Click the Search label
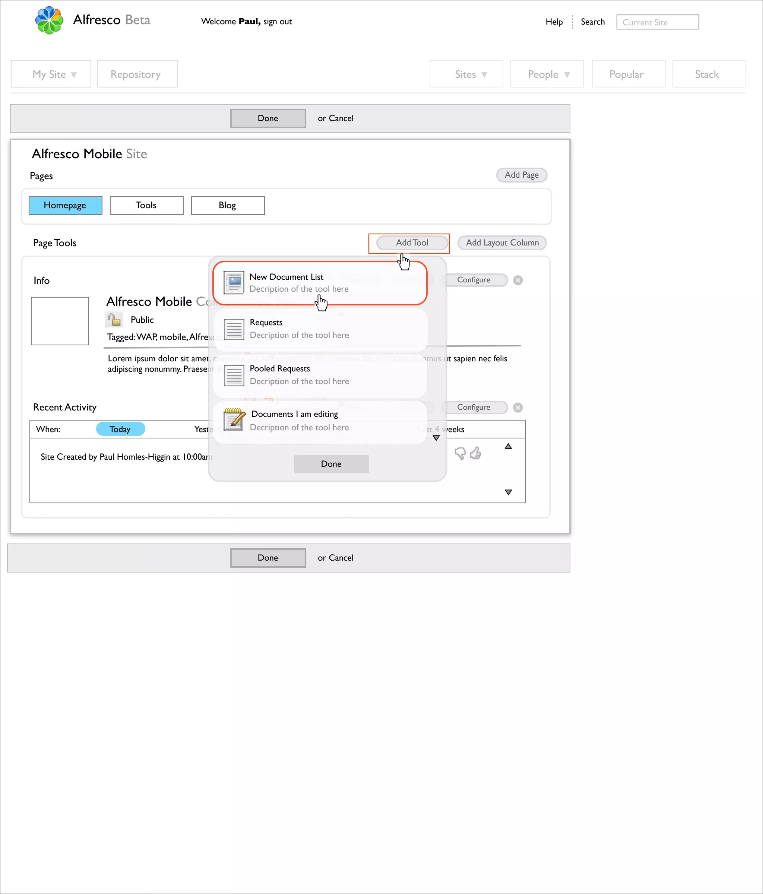Viewport: 763px width, 894px height. [x=592, y=22]
